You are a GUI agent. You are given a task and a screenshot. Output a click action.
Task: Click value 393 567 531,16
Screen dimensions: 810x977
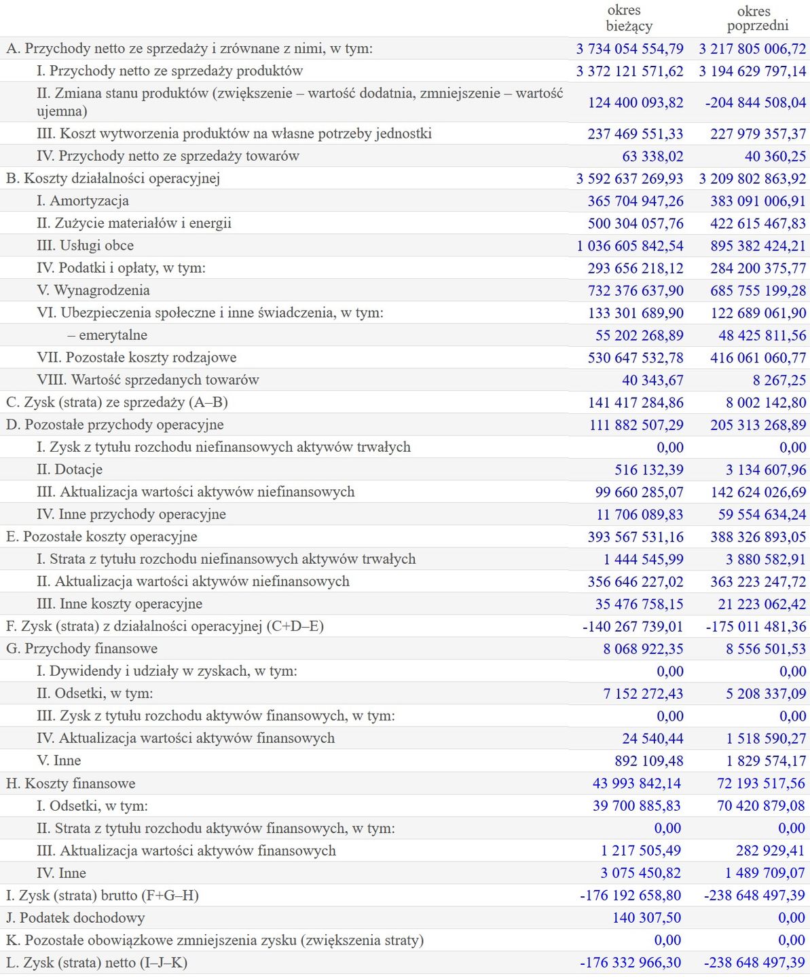coord(636,537)
